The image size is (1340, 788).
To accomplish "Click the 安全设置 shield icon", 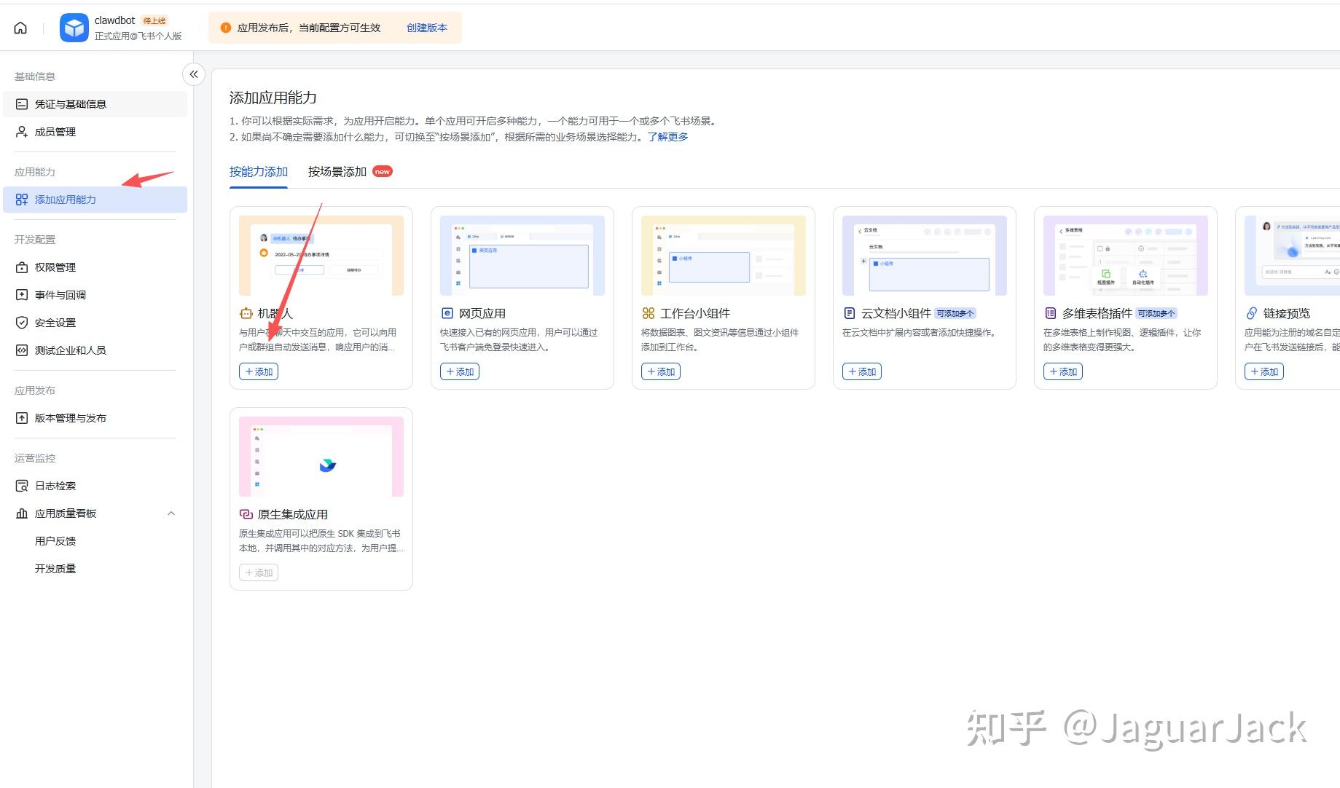I will tap(22, 323).
